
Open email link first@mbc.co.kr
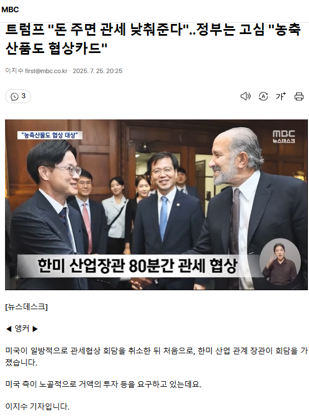pyautogui.click(x=46, y=71)
